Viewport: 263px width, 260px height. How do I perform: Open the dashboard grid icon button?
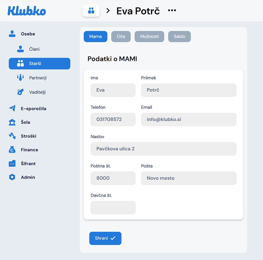(x=91, y=11)
